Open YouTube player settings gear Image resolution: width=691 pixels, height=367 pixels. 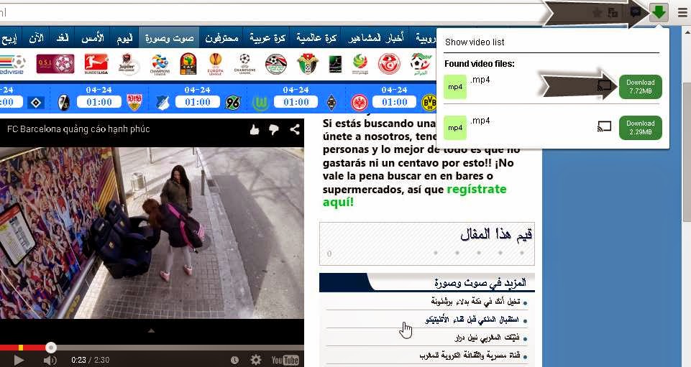(x=255, y=360)
